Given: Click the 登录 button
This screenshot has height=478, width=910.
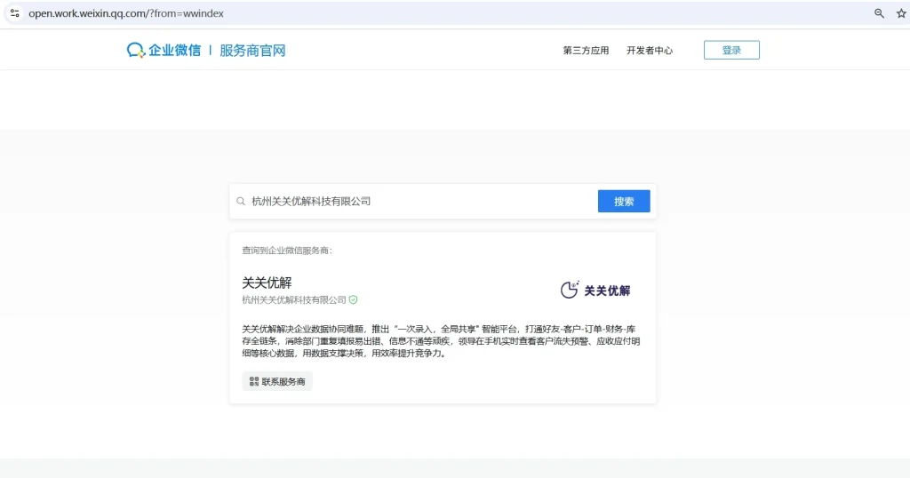Looking at the screenshot, I should tap(731, 50).
